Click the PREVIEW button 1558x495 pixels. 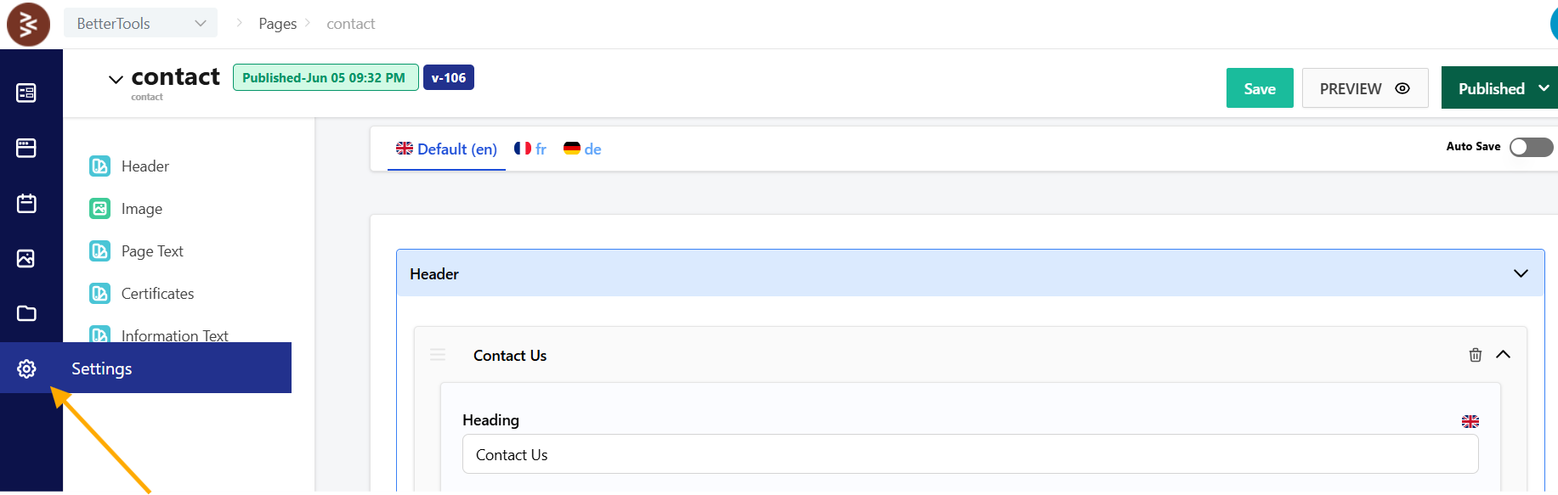pos(1364,88)
